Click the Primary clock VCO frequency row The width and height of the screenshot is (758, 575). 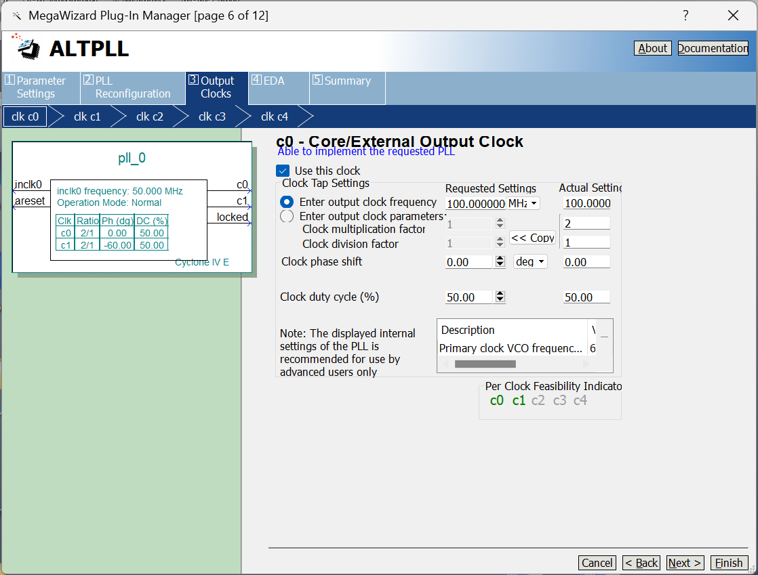click(x=516, y=348)
